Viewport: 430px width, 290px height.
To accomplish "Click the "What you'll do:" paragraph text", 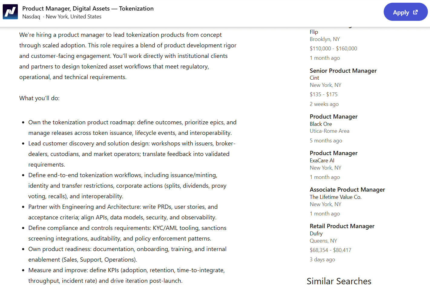I will coord(39,98).
